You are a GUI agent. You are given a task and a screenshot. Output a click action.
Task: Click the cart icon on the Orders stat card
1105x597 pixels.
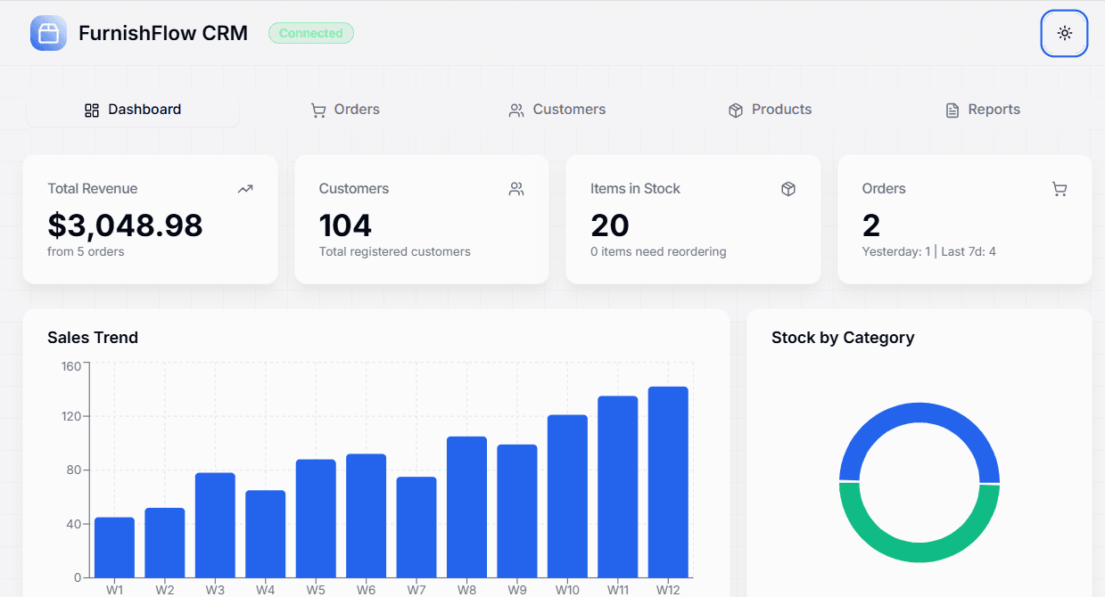(x=1060, y=189)
